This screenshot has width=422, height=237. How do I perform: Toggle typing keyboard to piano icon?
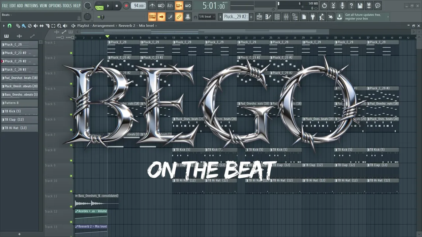pyautogui.click(x=152, y=17)
